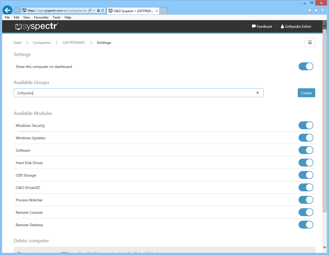Open the View menu
Viewport: 329px width, 255px height.
(26, 17)
